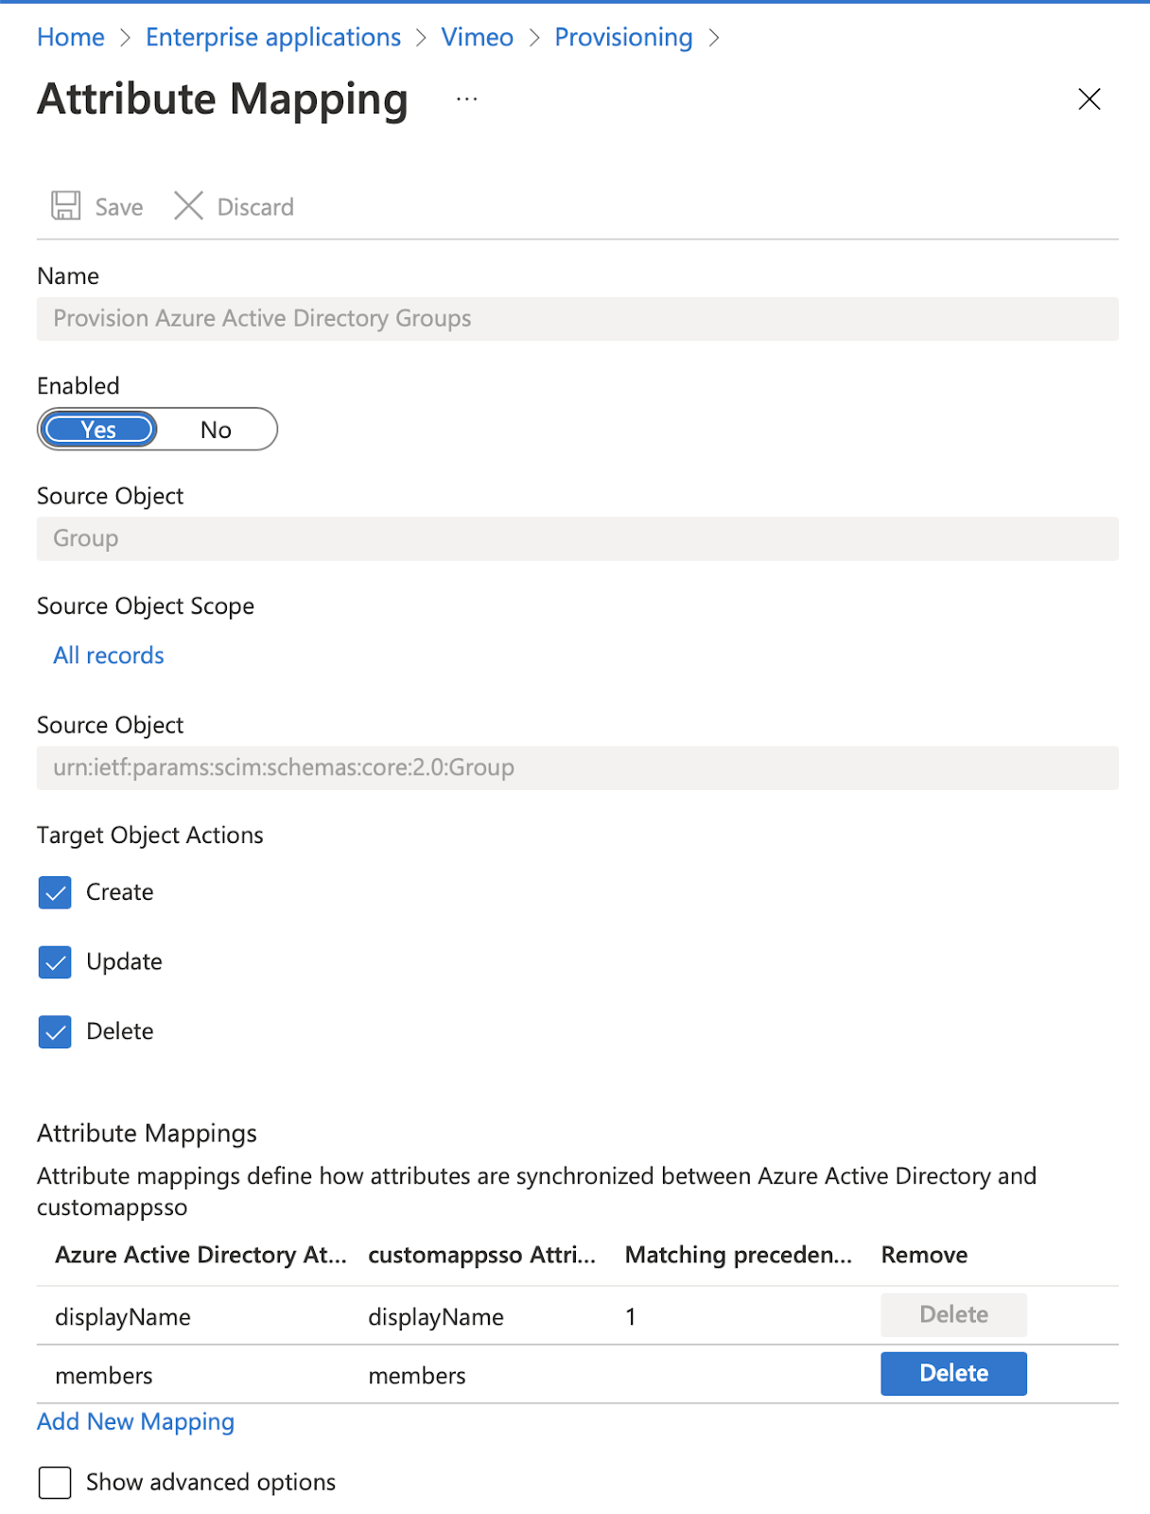Click Add New Mapping link
The width and height of the screenshot is (1150, 1514).
coord(135,1421)
